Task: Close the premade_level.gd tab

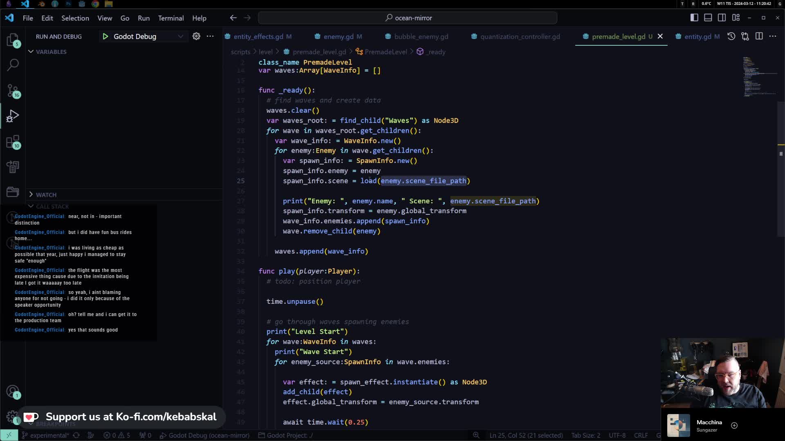Action: 660,36
